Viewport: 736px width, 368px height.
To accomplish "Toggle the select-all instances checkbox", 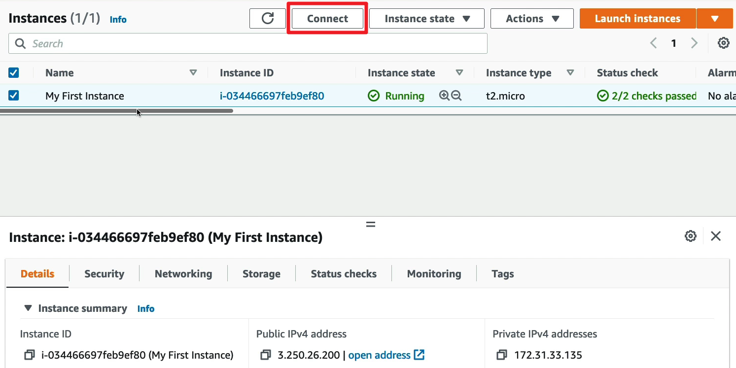I will tap(14, 73).
